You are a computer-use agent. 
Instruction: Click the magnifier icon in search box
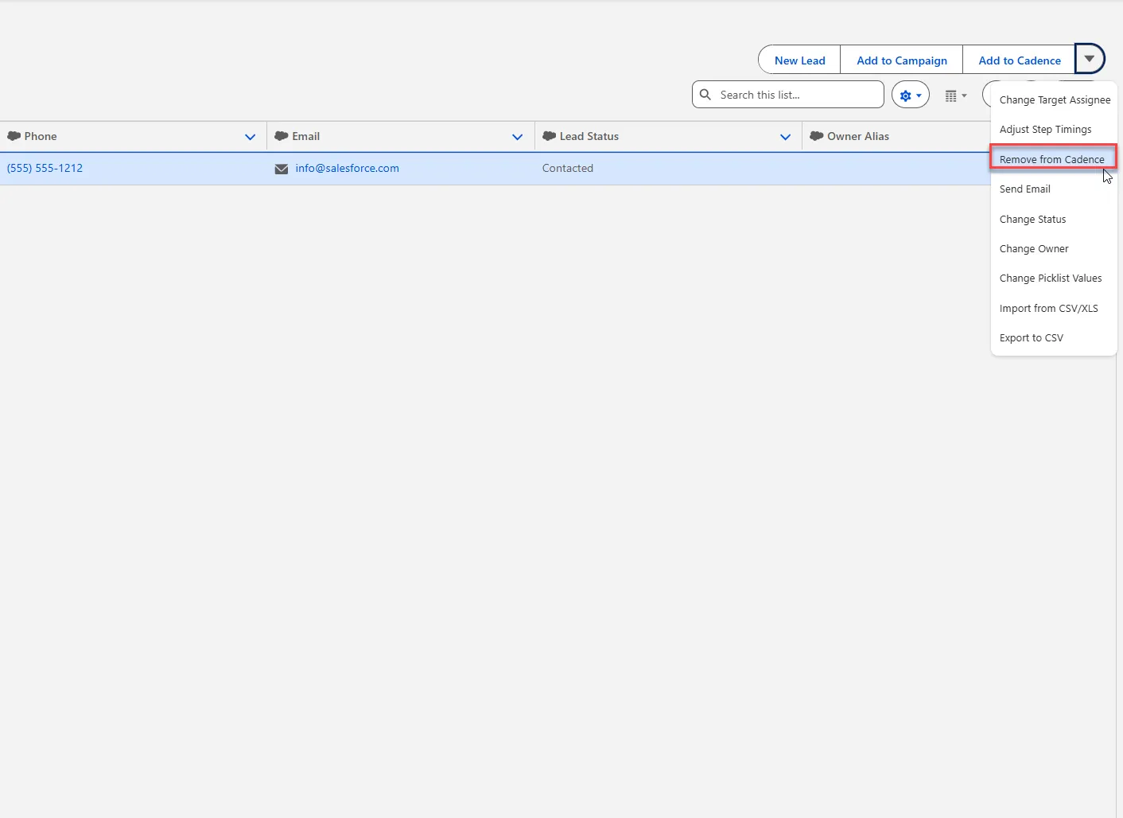705,95
